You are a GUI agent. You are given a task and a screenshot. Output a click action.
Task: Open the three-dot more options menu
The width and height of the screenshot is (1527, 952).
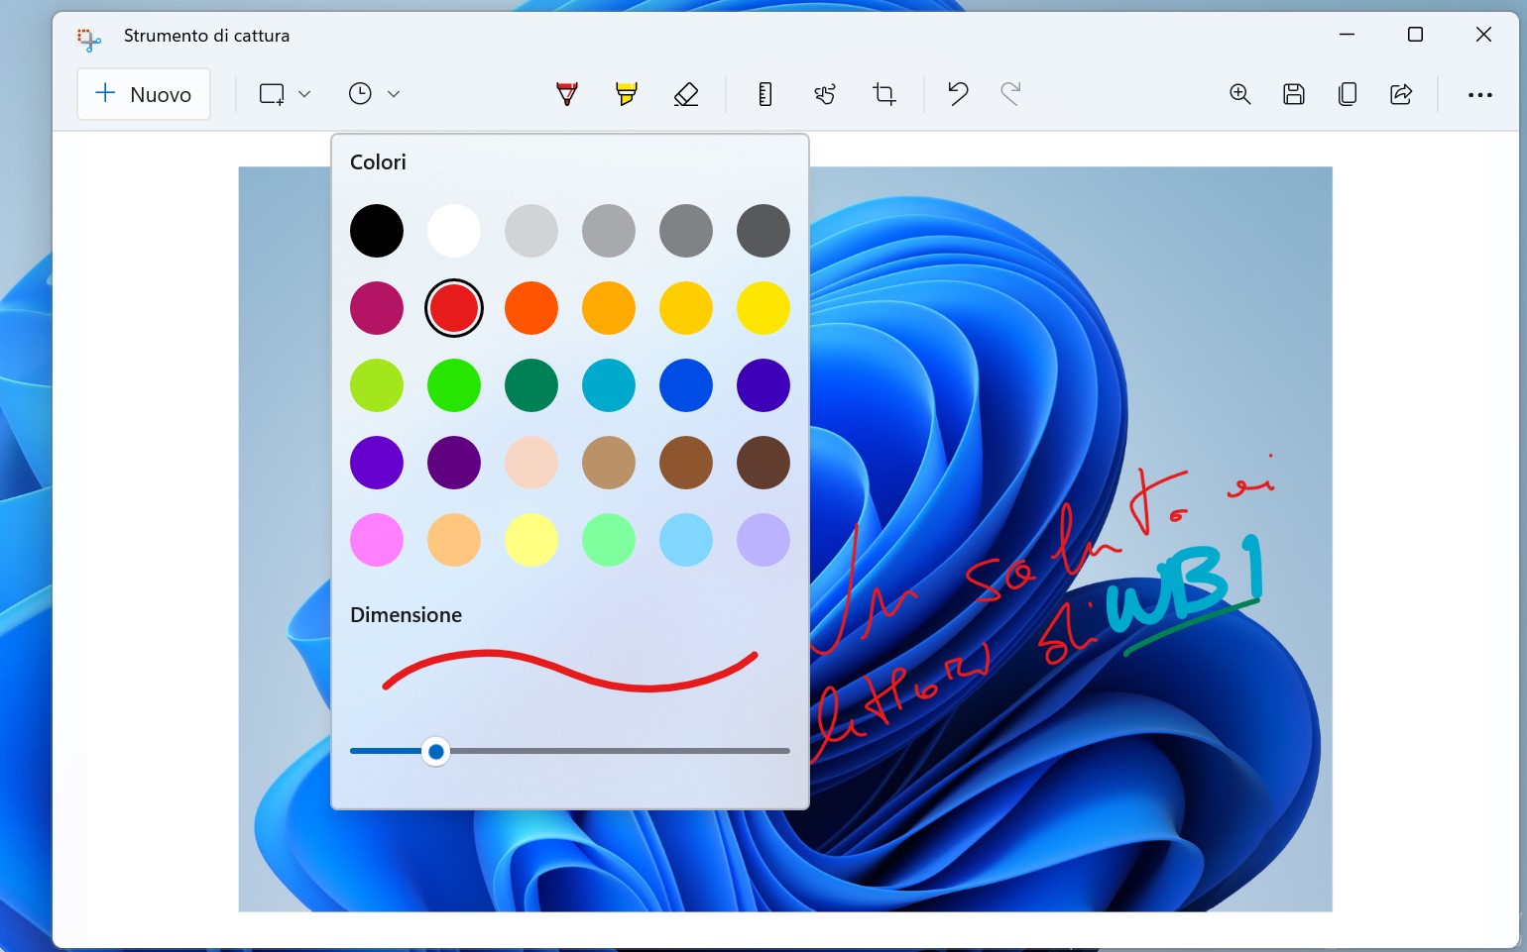(1480, 95)
